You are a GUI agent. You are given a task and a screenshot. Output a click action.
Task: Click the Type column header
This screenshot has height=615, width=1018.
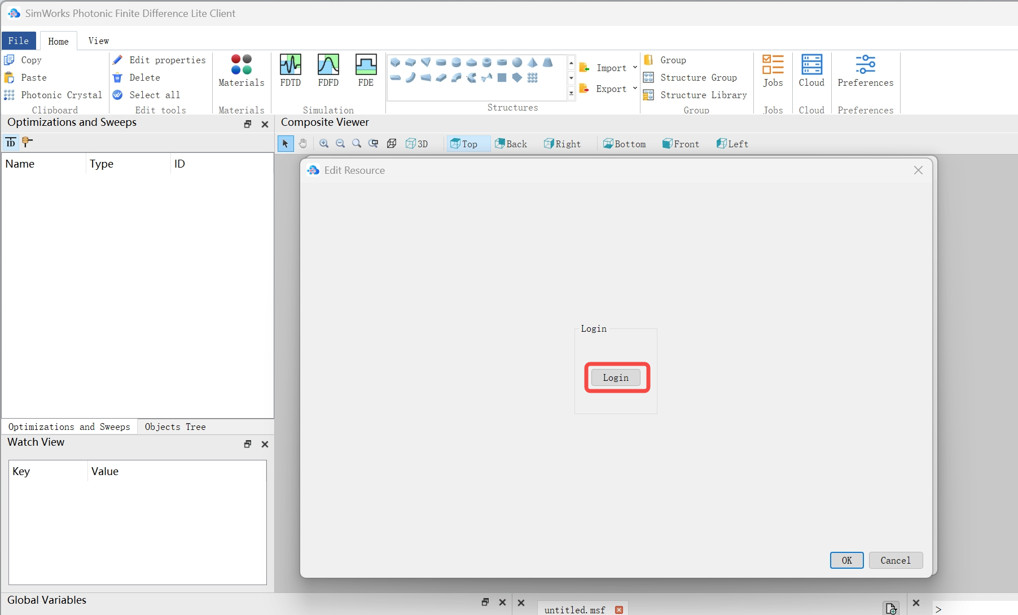[x=128, y=164]
